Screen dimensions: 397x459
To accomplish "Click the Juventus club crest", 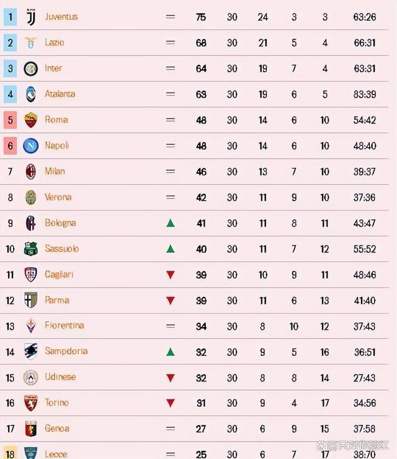I will (30, 17).
